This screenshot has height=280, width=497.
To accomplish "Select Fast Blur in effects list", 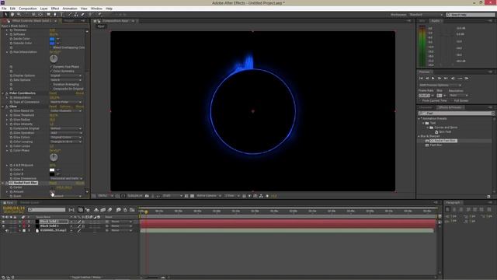I will coord(436,145).
